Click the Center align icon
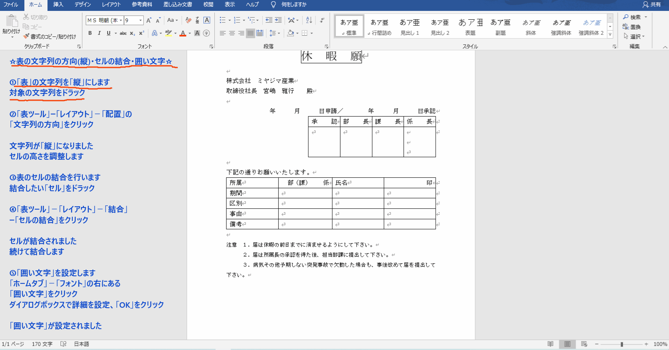 [232, 33]
